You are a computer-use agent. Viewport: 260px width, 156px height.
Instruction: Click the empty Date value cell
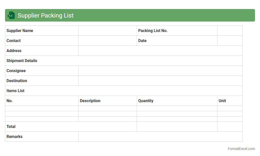point(229,41)
